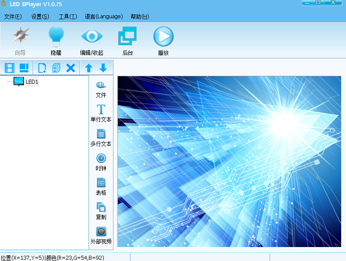Screen dimensions: 346x261
Task: Move item up with the up arrow
Action: pyautogui.click(x=89, y=68)
